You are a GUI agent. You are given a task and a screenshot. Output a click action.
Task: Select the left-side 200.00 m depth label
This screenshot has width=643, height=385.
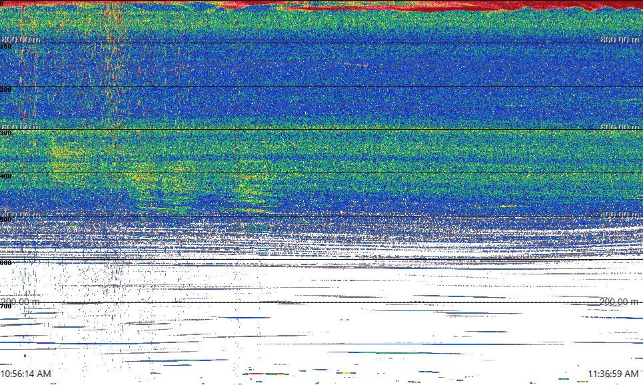click(x=21, y=302)
